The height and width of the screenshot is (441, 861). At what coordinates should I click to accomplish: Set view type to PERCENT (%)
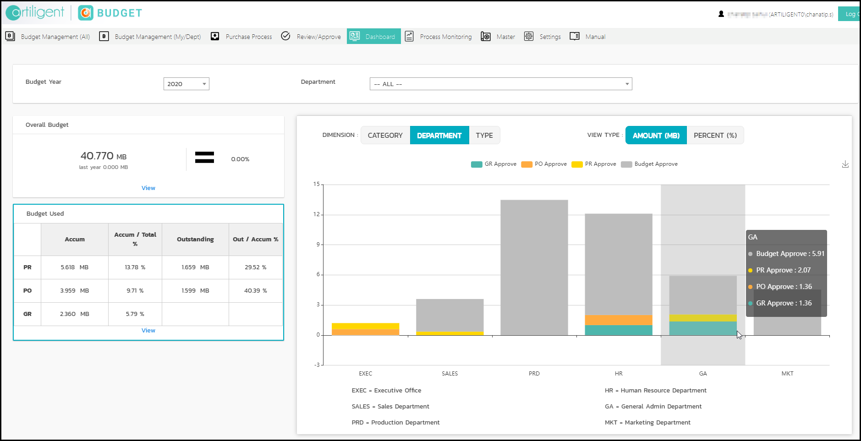click(x=715, y=135)
